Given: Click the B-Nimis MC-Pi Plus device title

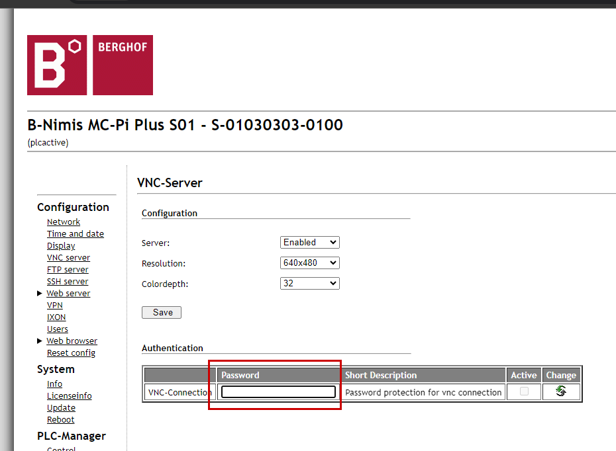Looking at the screenshot, I should pyautogui.click(x=185, y=125).
